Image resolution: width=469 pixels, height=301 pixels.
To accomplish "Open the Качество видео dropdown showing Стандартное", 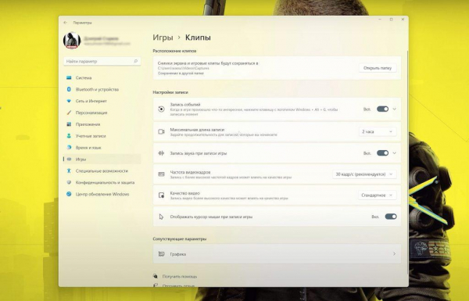I will pos(377,195).
